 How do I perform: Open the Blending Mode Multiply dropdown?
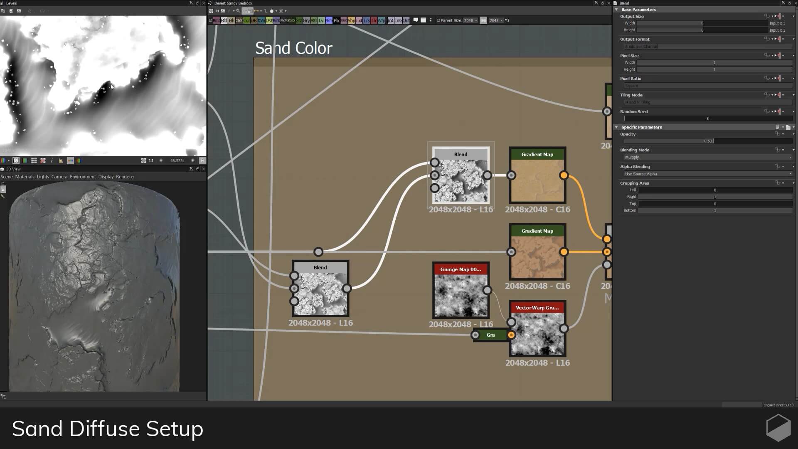coord(708,157)
